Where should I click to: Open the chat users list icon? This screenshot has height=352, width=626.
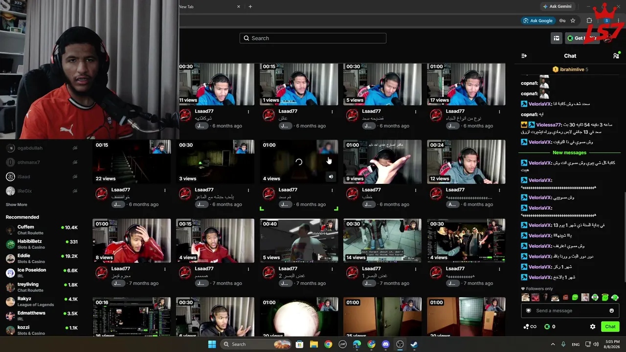point(616,56)
